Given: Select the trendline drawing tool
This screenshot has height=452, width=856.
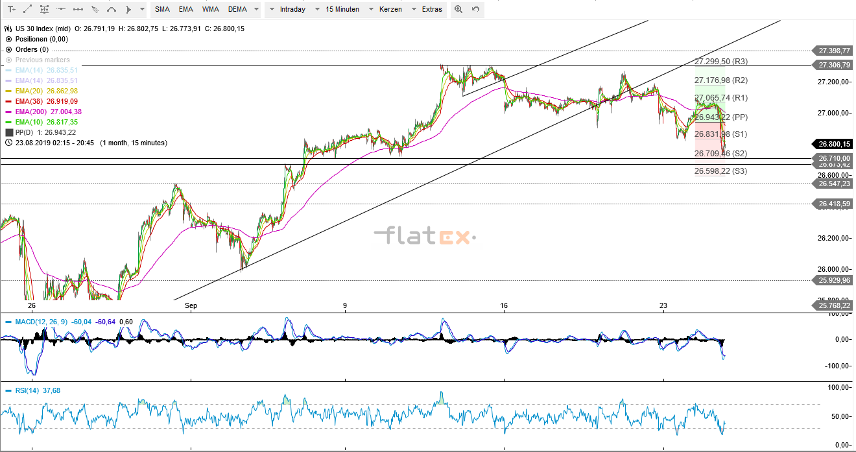Looking at the screenshot, I should (x=27, y=9).
